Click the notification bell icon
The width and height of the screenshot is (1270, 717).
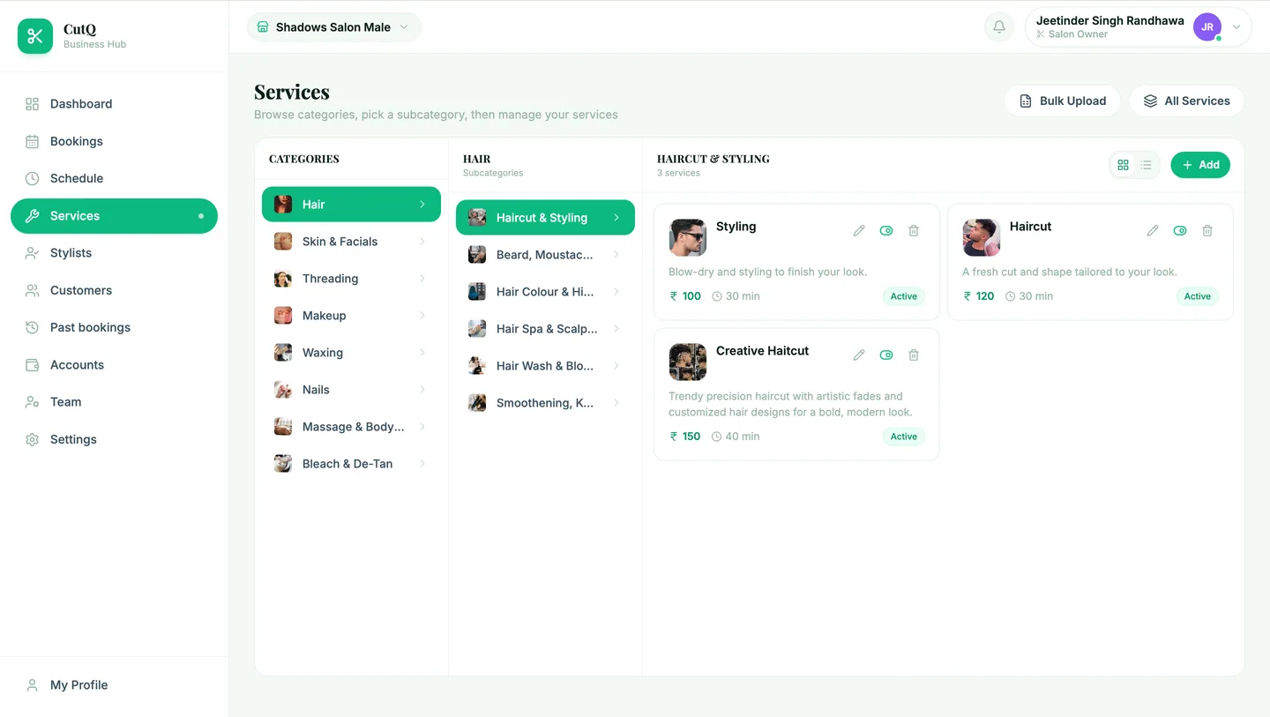(x=999, y=27)
